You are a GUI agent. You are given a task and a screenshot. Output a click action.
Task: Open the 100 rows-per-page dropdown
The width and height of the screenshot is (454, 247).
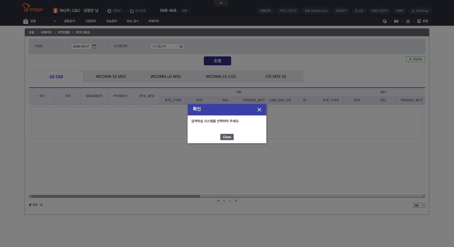419,205
